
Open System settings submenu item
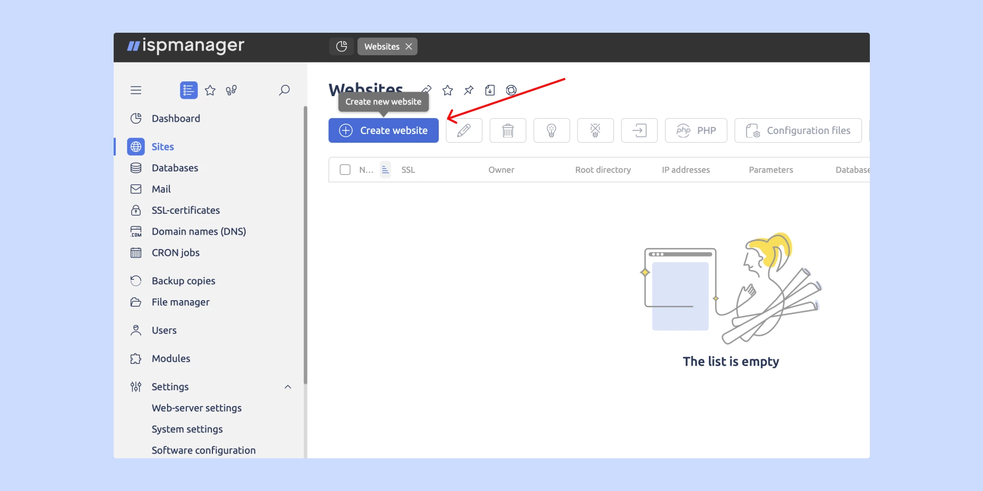tap(187, 429)
